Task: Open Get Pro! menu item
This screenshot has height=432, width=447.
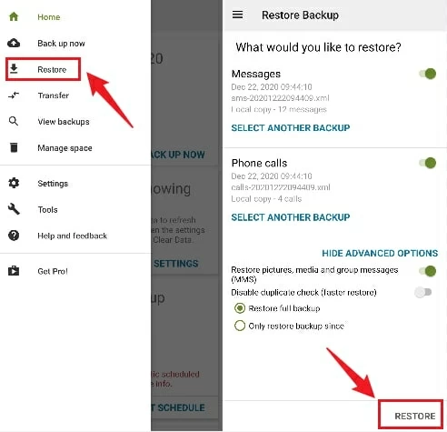Action: click(53, 271)
